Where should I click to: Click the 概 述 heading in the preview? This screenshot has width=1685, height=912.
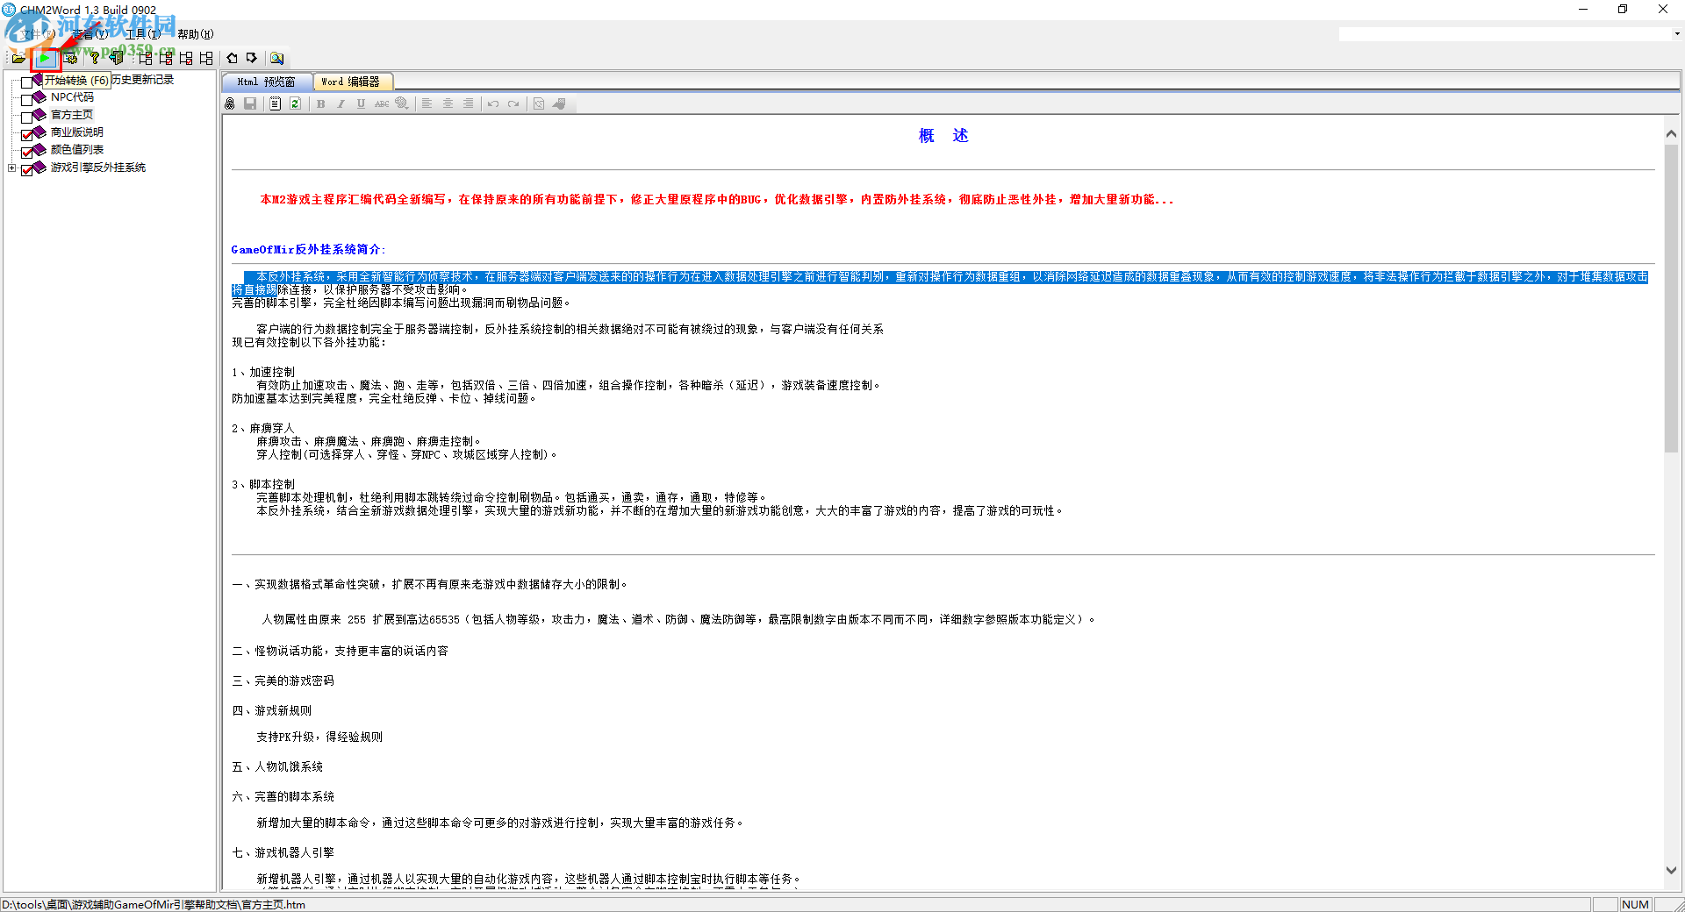[x=943, y=136]
